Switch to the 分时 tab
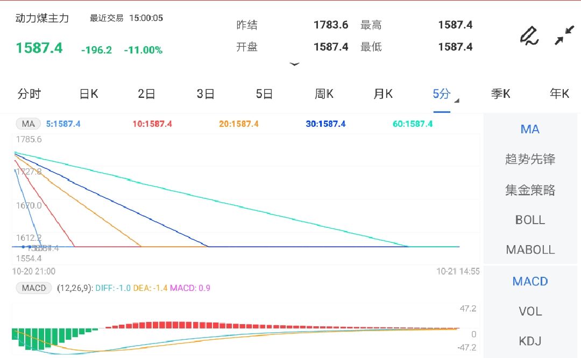 pos(29,94)
